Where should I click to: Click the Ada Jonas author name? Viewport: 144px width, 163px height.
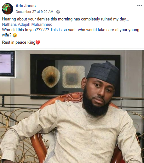26,6
